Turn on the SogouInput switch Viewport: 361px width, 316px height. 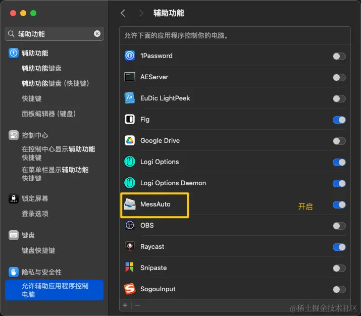[x=339, y=289]
